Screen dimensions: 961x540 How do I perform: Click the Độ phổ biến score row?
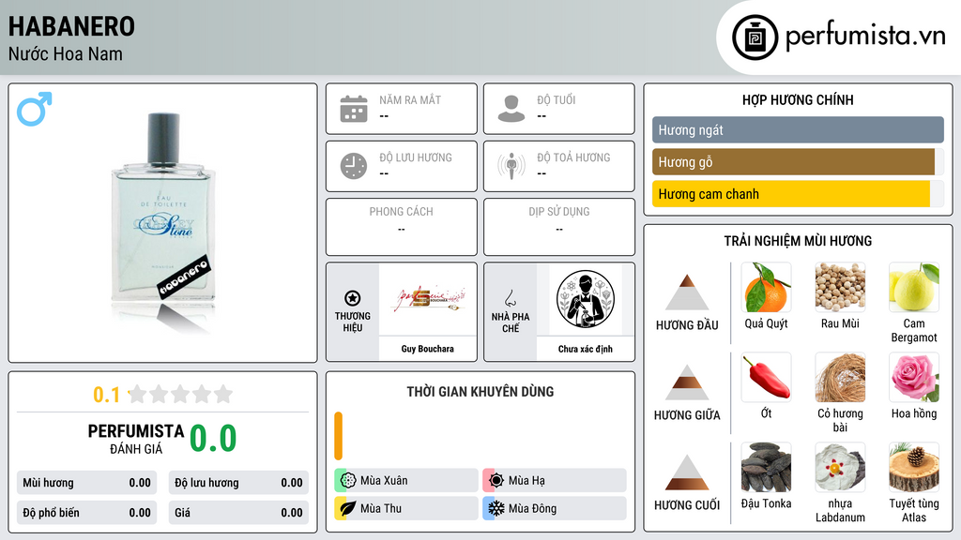[x=87, y=513]
